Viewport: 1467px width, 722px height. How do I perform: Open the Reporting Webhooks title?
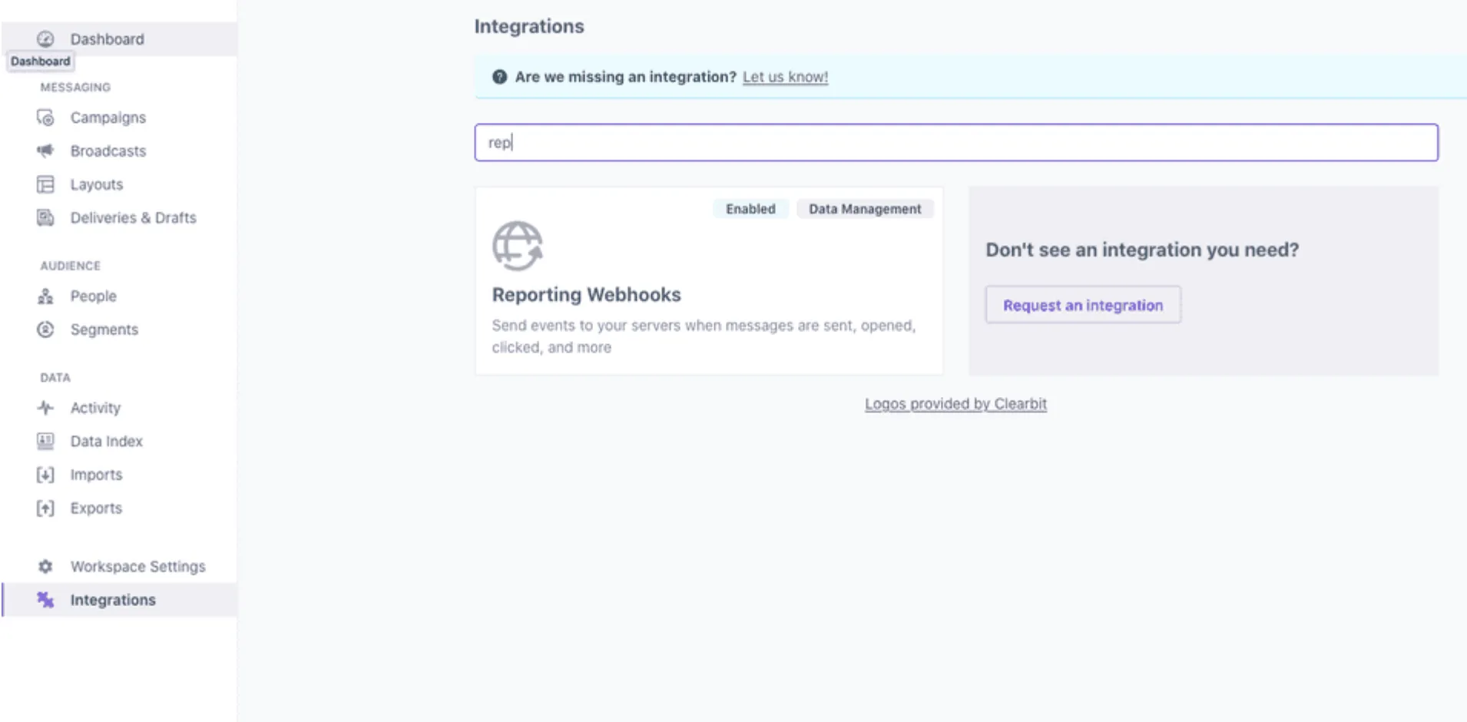[x=587, y=294]
